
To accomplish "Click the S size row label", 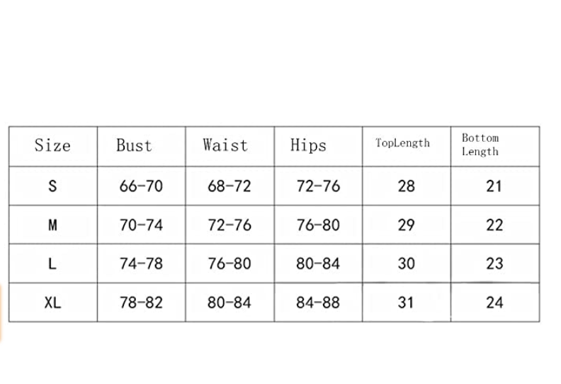I will (x=52, y=186).
